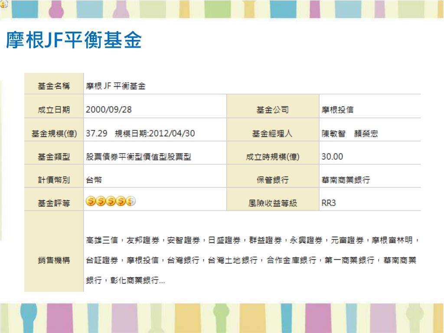Click manager name 顏榮宏
The height and width of the screenshot is (333, 444).
(x=366, y=134)
